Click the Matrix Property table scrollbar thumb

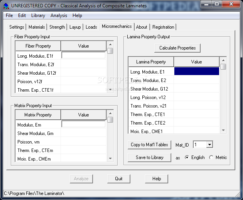[x=110, y=120]
